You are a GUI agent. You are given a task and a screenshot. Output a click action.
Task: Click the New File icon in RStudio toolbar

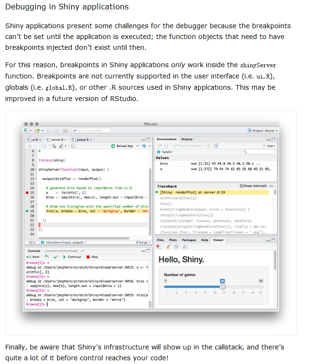pos(26,131)
